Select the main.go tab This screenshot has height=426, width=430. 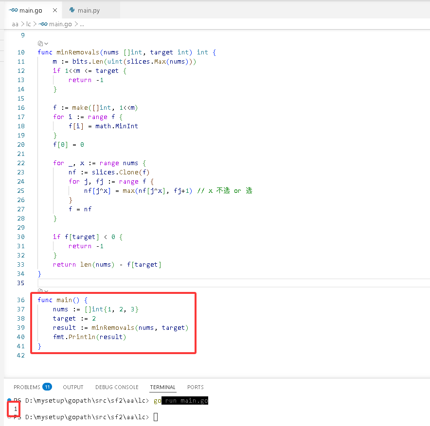coord(31,10)
